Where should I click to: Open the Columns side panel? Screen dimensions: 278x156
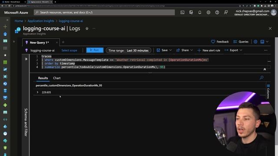click(x=268, y=91)
